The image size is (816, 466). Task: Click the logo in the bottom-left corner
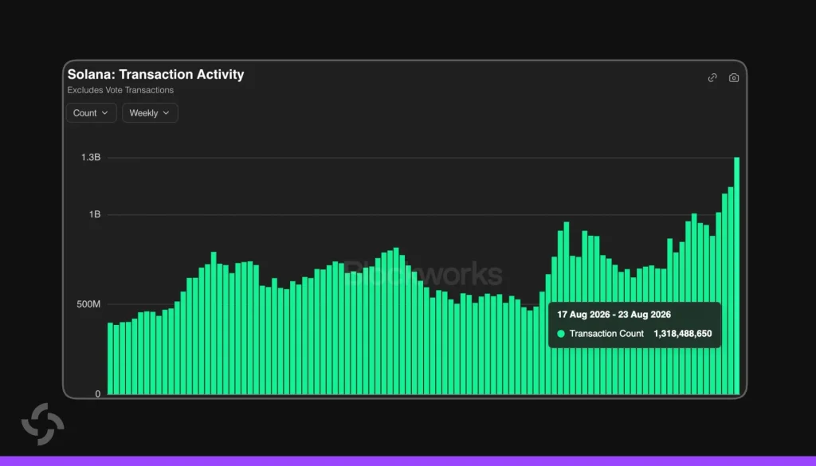coord(43,424)
